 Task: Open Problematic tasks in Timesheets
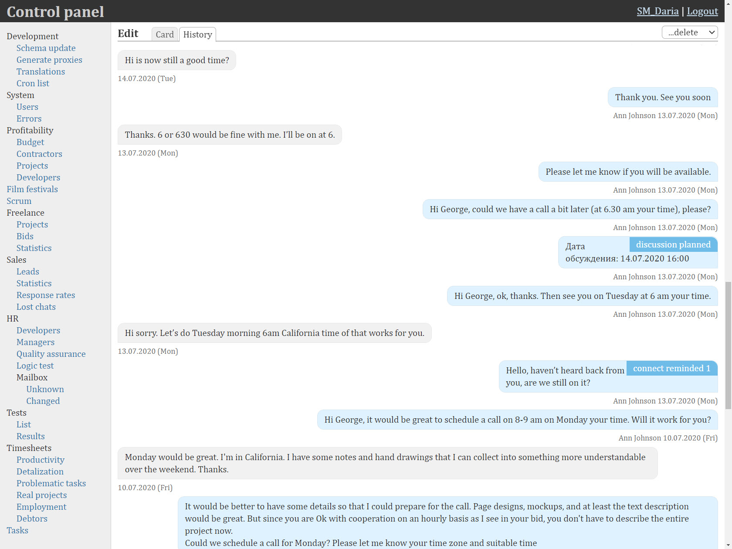coord(51,483)
